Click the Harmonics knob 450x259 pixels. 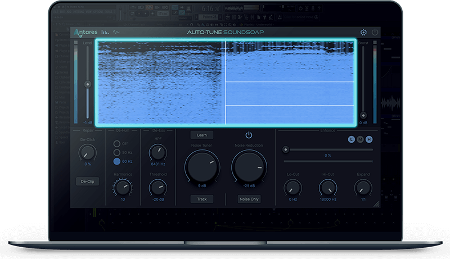tap(123, 188)
